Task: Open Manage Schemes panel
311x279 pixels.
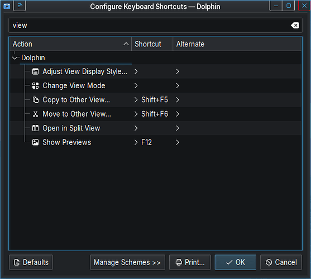Action: [x=127, y=262]
